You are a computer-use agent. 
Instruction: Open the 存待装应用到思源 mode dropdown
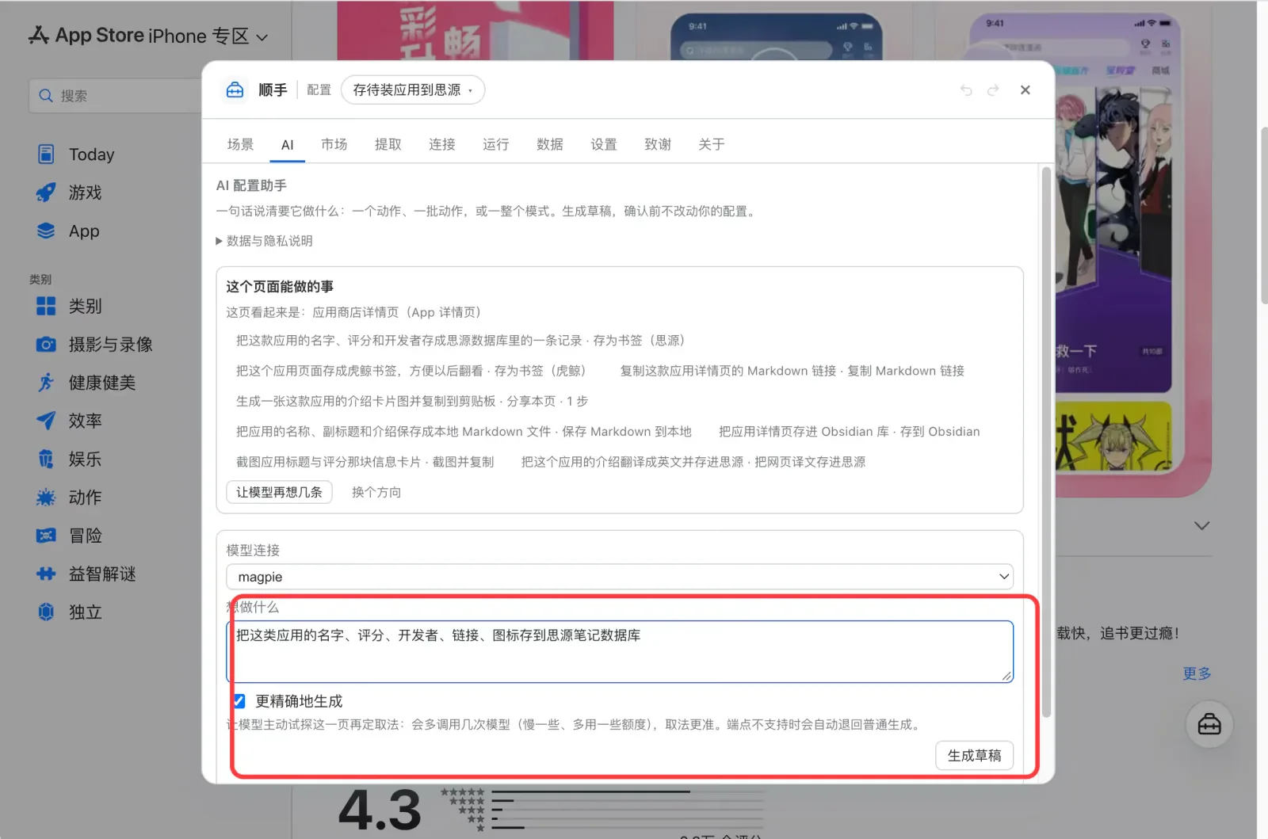click(413, 90)
